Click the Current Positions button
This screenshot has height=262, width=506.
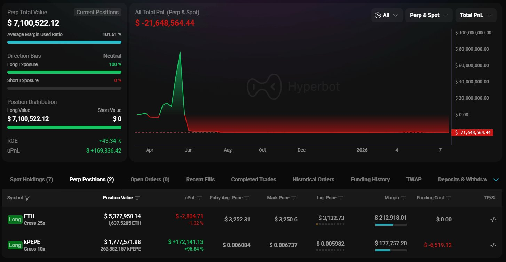pos(97,13)
